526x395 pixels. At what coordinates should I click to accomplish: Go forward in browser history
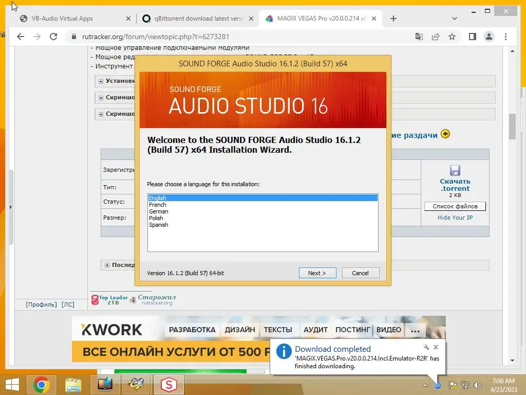(37, 37)
